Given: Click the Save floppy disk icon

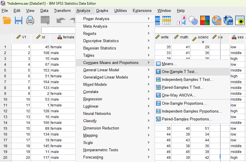Looking at the screenshot, I should [x=19, y=20].
